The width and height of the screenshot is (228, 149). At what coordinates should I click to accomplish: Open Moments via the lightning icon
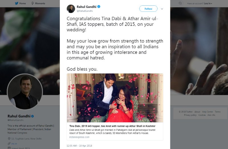(32, 3)
